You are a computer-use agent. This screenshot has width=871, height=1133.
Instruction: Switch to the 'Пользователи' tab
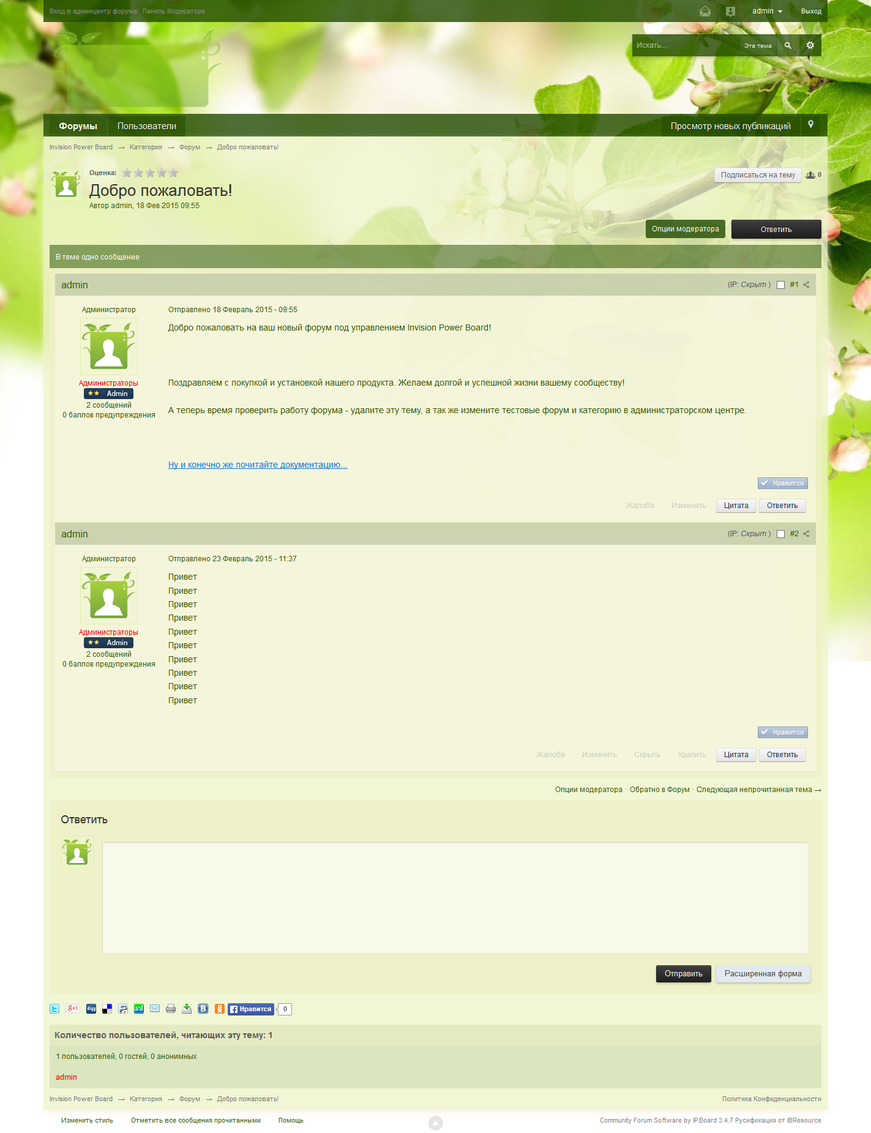tap(147, 126)
